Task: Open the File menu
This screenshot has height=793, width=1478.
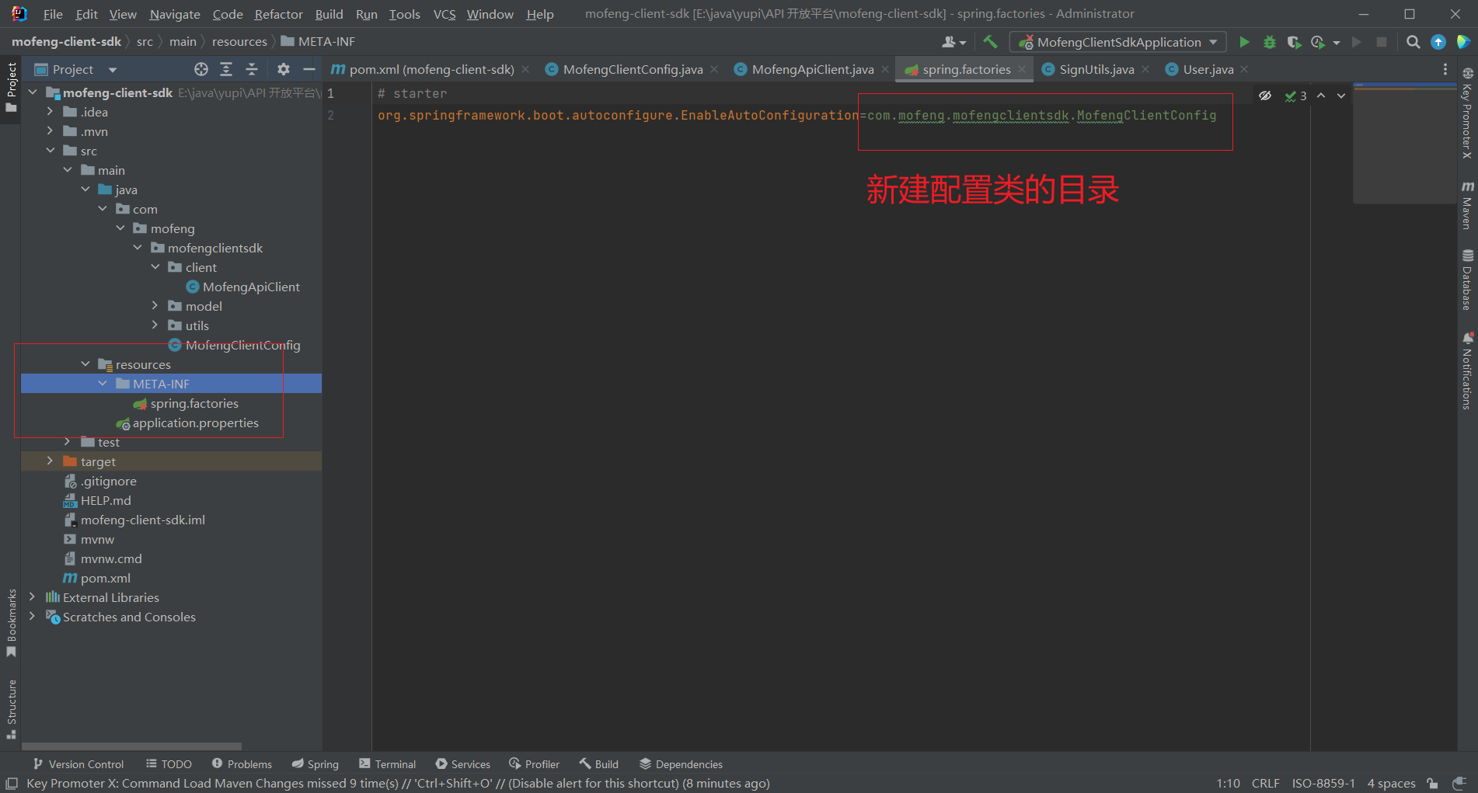Action: coord(53,14)
